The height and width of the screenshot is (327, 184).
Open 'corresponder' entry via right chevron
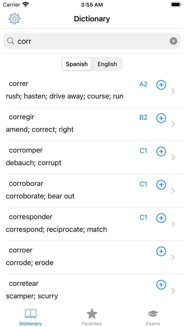coord(173,224)
